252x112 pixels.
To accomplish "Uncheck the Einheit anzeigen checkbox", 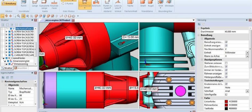I will (226, 45).
